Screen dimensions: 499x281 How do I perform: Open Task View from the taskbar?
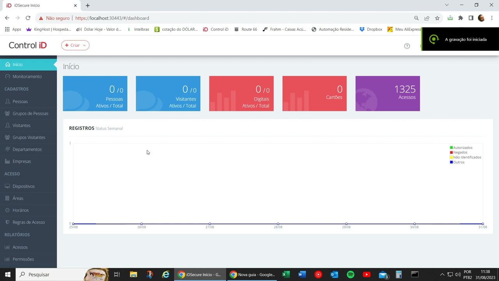point(117,274)
